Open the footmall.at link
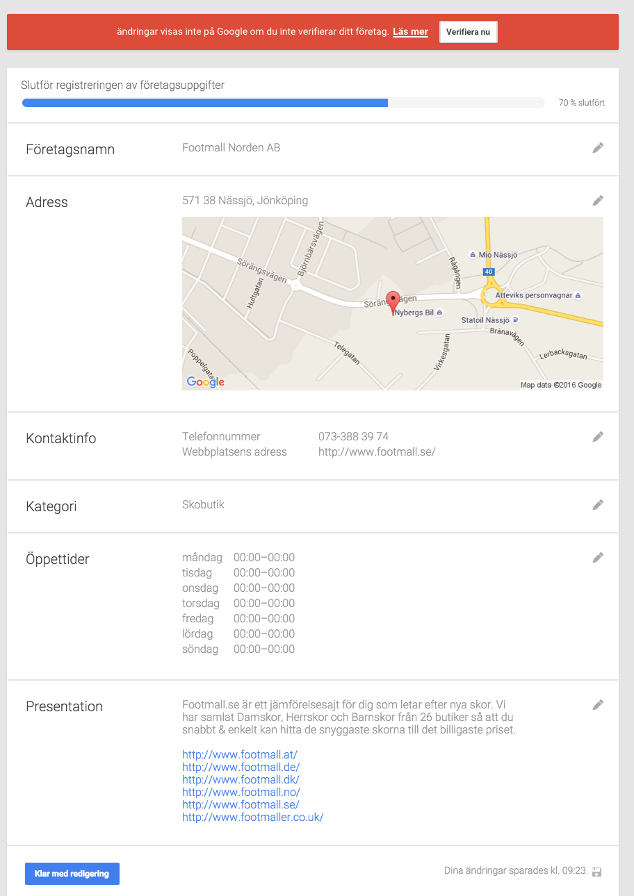Image resolution: width=634 pixels, height=896 pixels. click(x=240, y=754)
